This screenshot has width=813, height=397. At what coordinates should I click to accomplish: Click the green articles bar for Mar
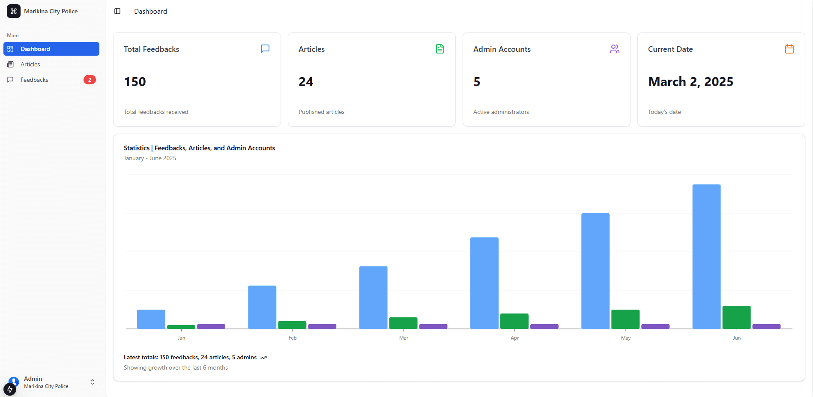tap(403, 323)
